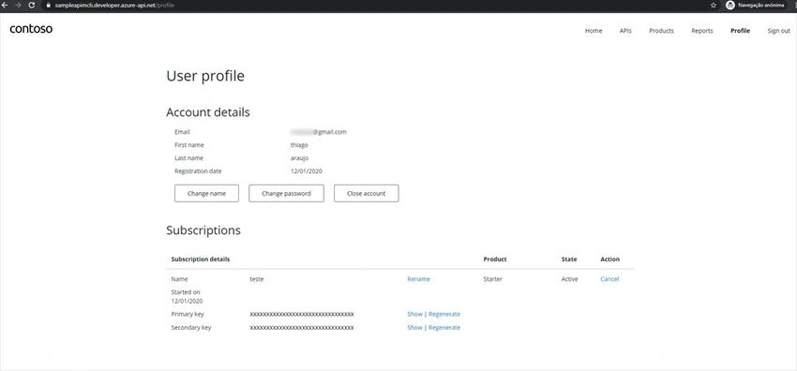Show the Primary key
797x371 pixels.
[x=414, y=314]
